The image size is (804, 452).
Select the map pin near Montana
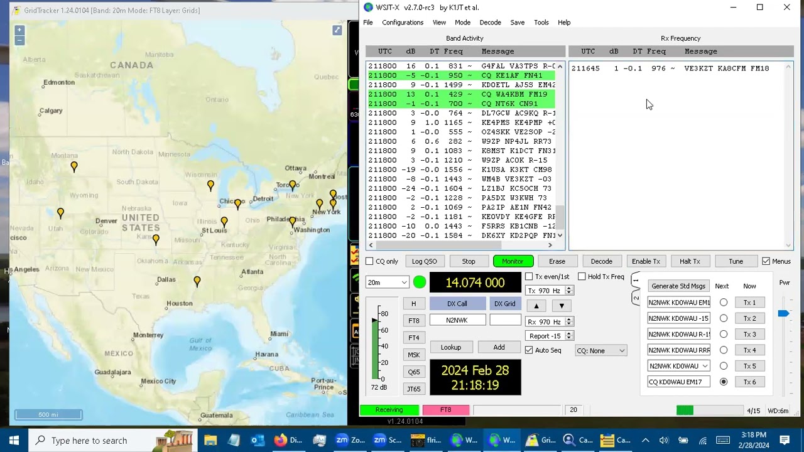pos(74,166)
